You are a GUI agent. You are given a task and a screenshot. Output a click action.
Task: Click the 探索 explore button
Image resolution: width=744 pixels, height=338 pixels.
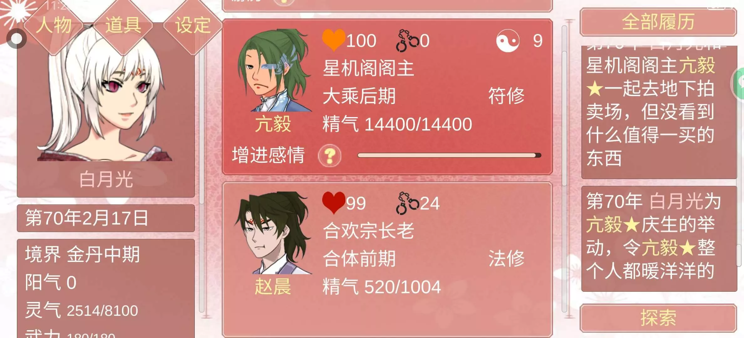[658, 318]
